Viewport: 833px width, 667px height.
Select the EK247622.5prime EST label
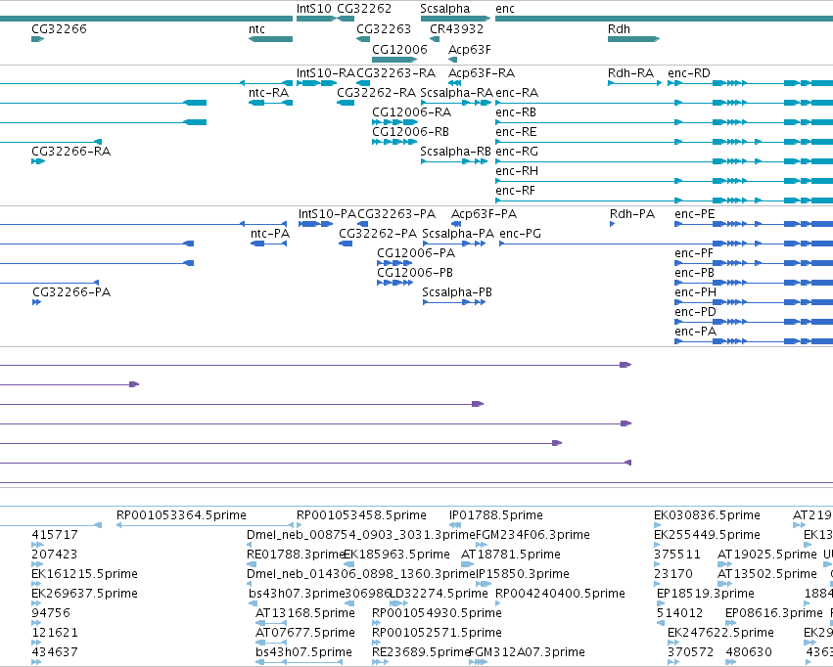click(720, 633)
